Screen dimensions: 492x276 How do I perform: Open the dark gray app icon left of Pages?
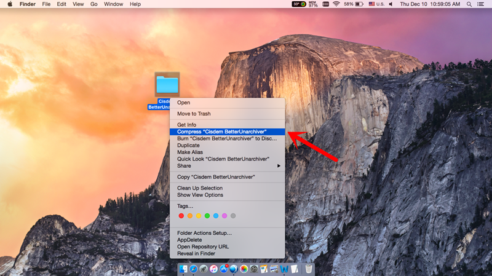pyautogui.click(x=254, y=269)
